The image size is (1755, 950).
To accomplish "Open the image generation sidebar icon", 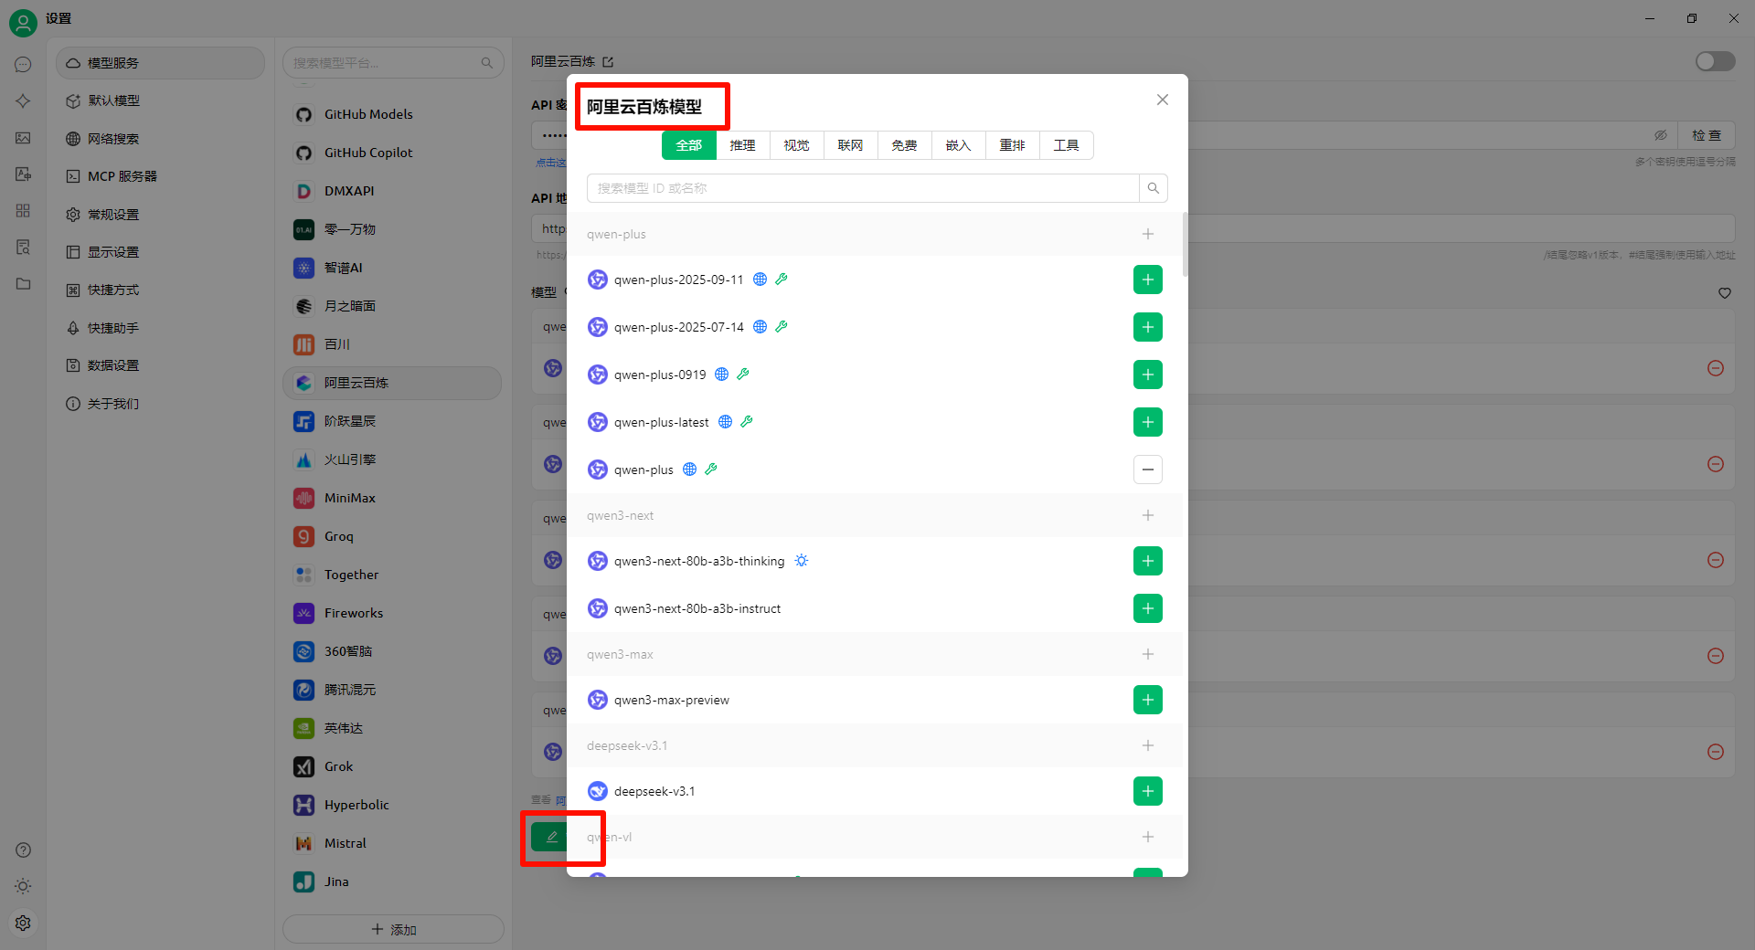I will pyautogui.click(x=23, y=137).
